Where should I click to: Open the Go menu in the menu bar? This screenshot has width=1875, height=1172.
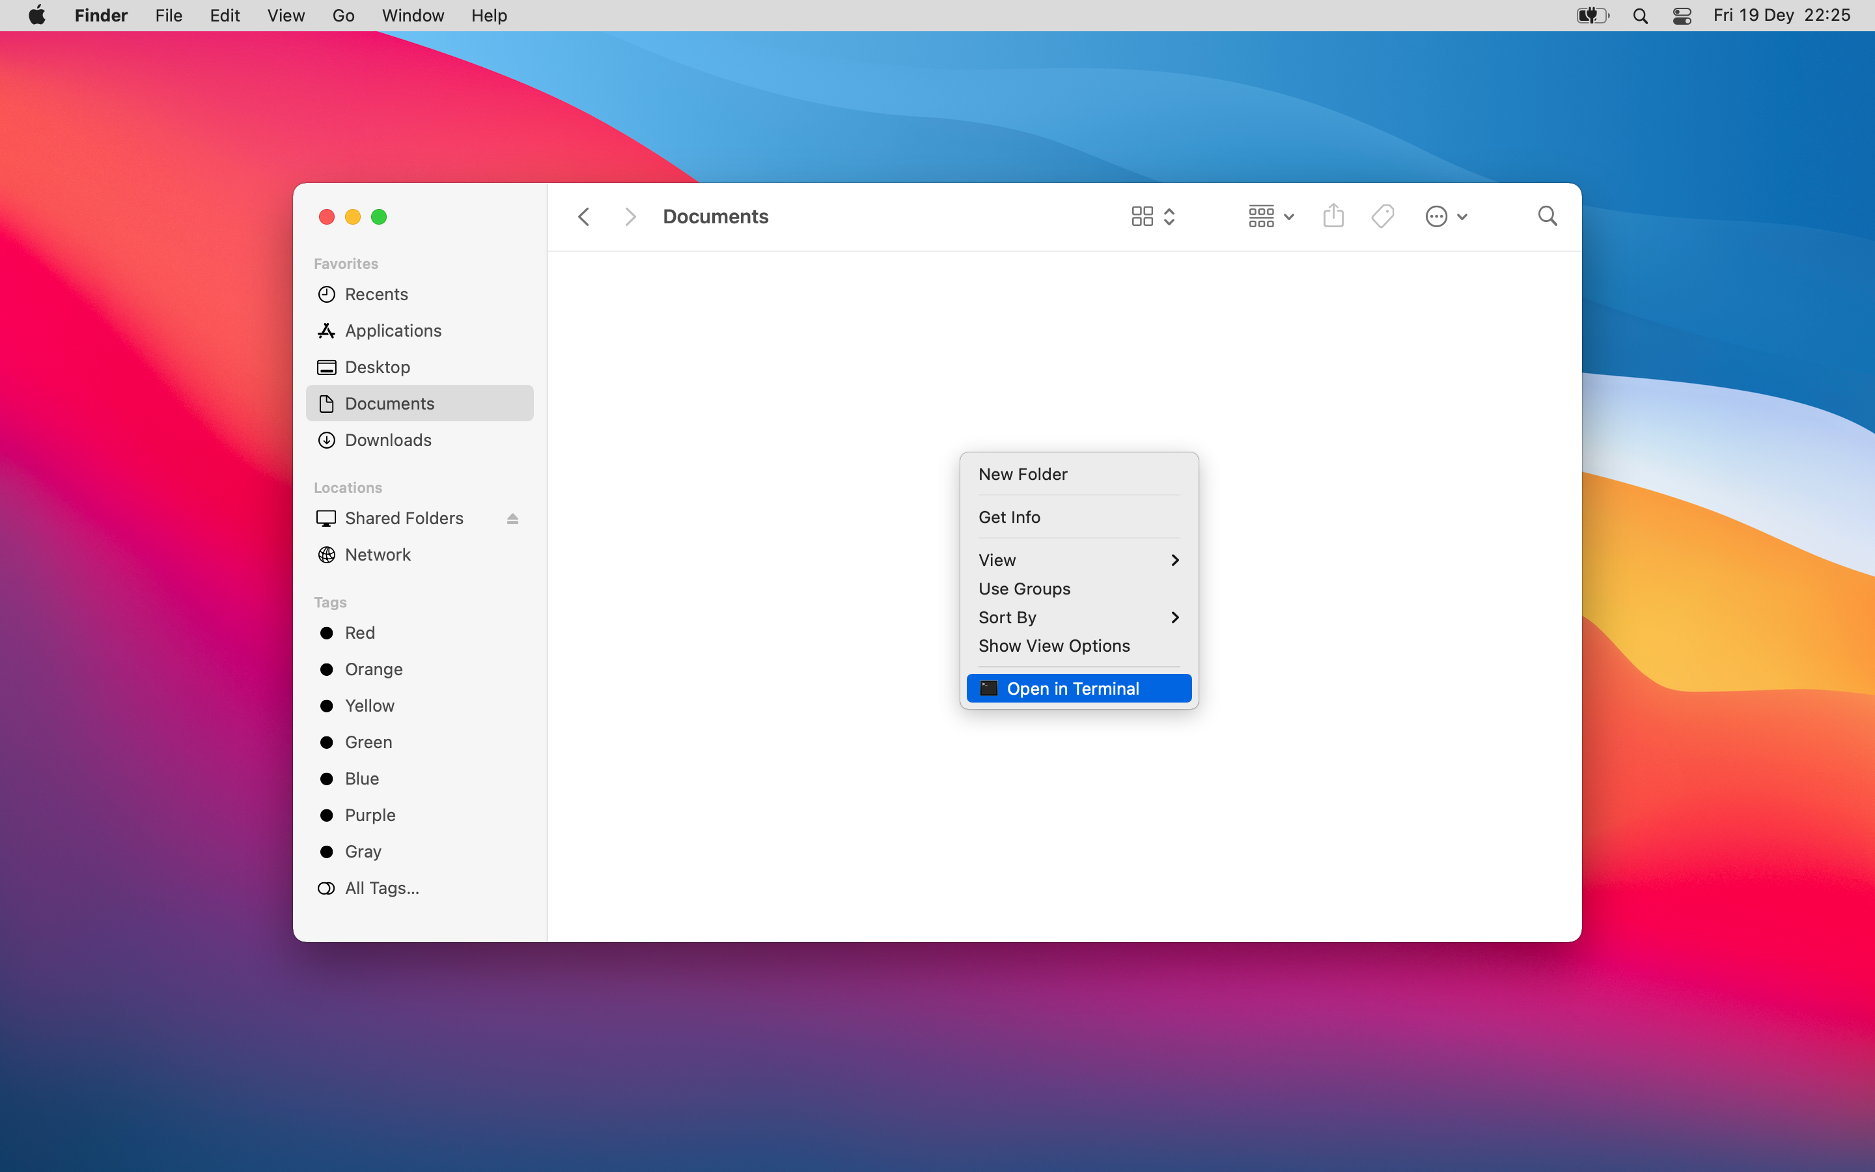pos(343,16)
